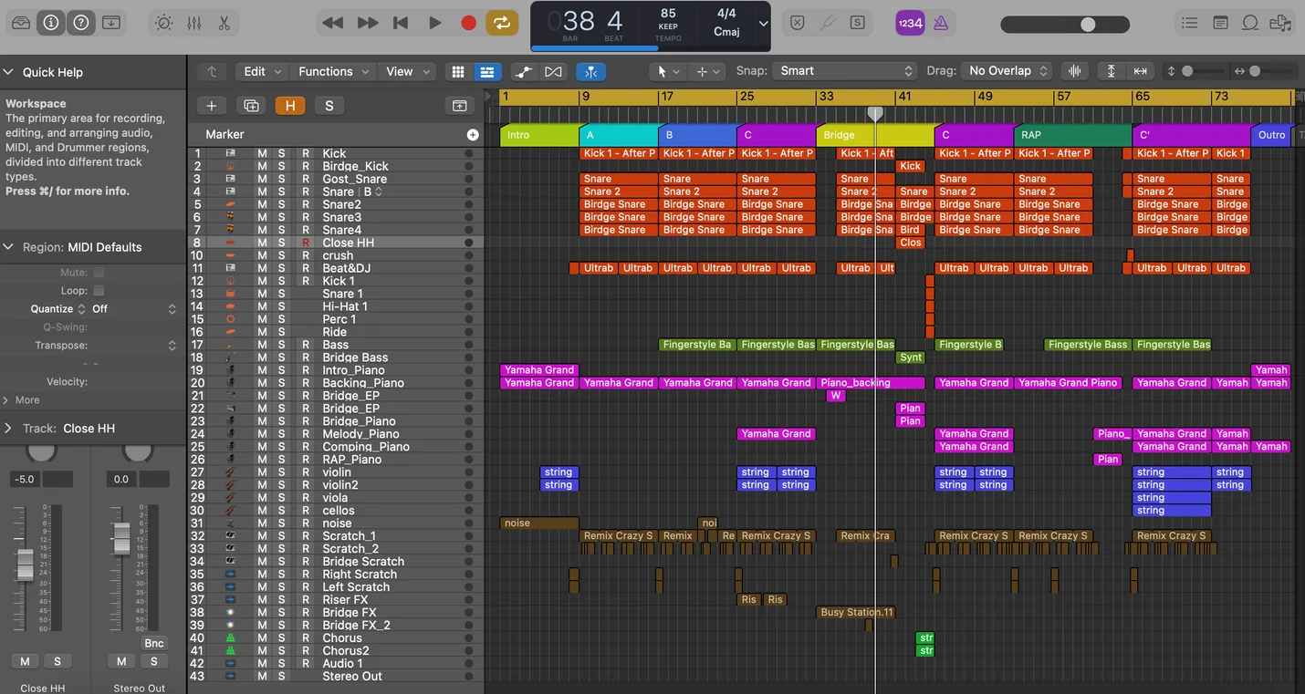Click the Duplicate Track button
Image resolution: width=1305 pixels, height=694 pixels.
pyautogui.click(x=250, y=106)
